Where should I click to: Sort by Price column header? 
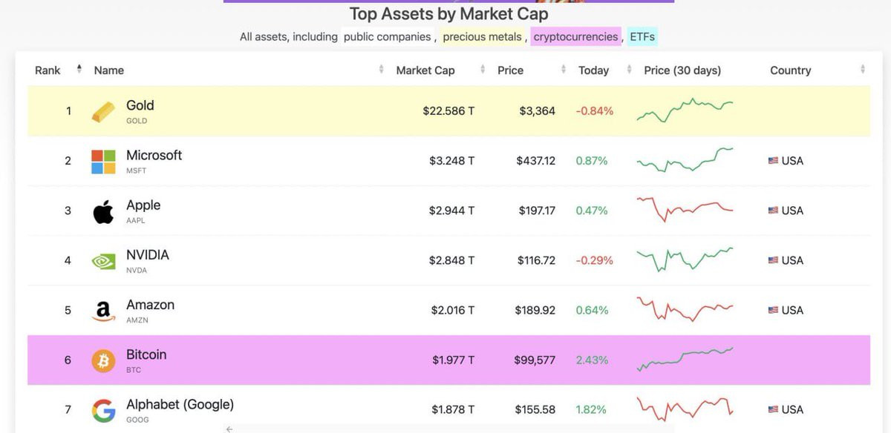coord(510,70)
